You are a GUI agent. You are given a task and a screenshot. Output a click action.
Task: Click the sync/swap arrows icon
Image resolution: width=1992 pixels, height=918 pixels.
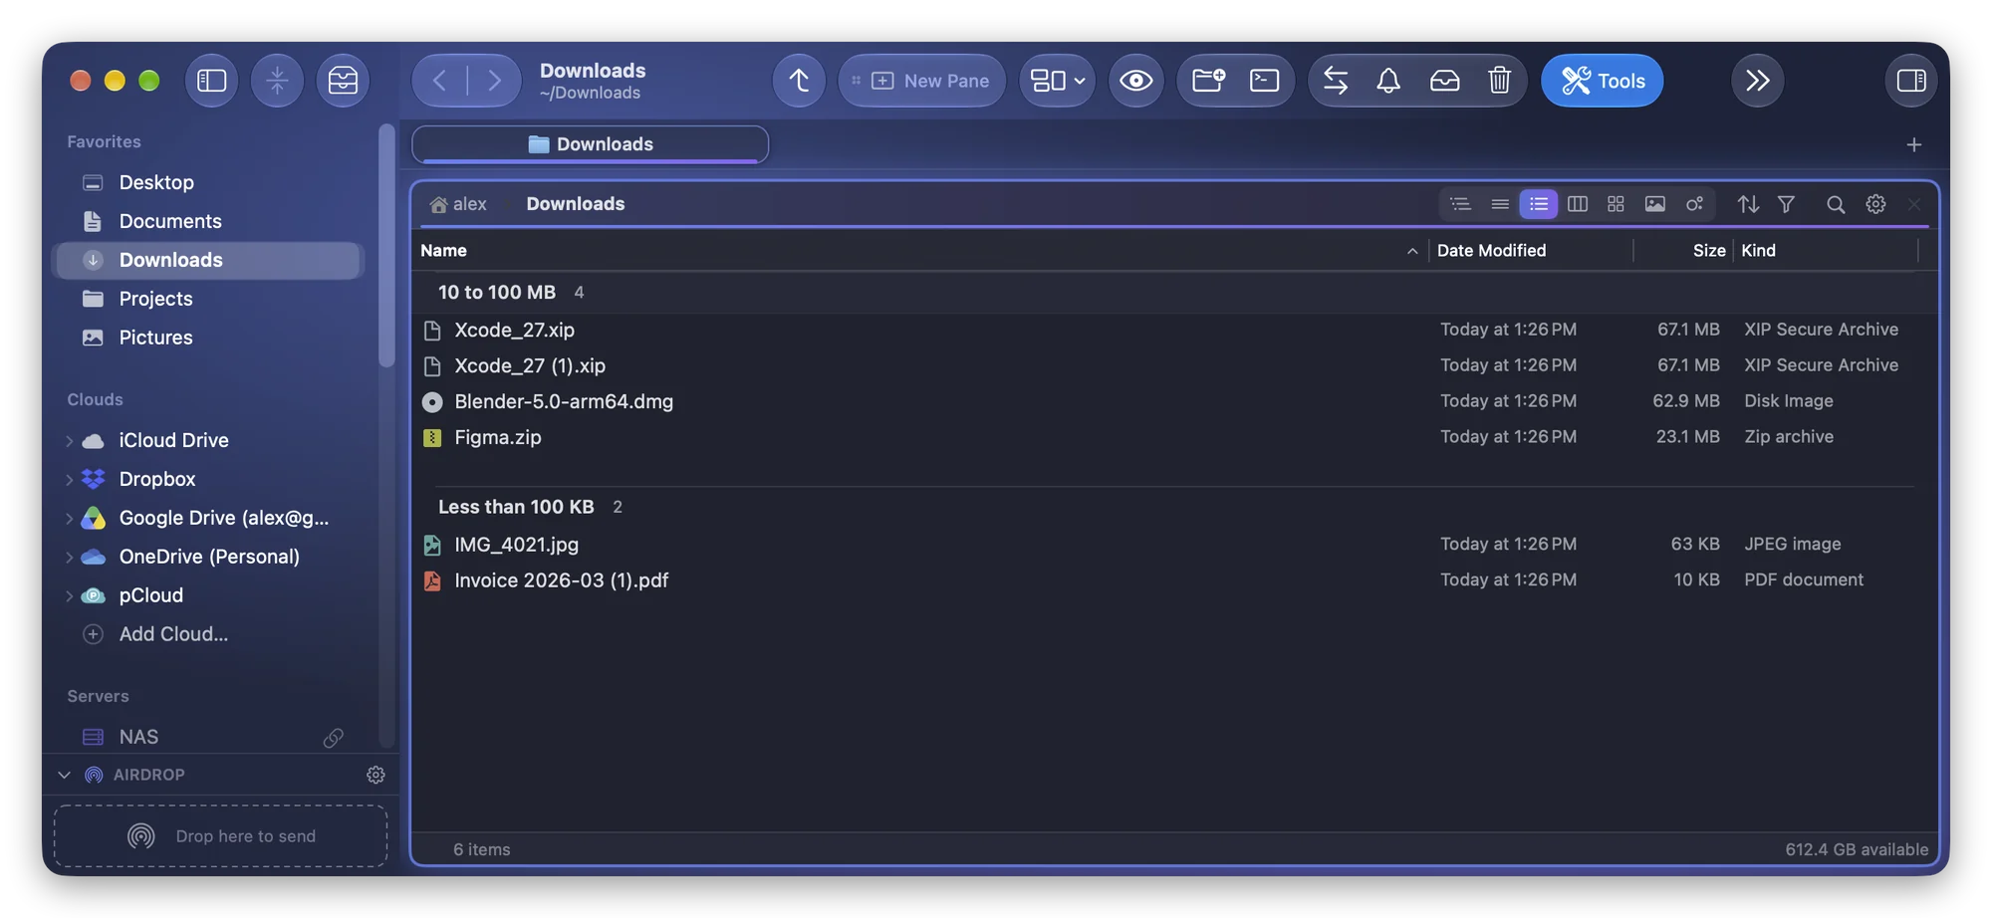(1336, 81)
